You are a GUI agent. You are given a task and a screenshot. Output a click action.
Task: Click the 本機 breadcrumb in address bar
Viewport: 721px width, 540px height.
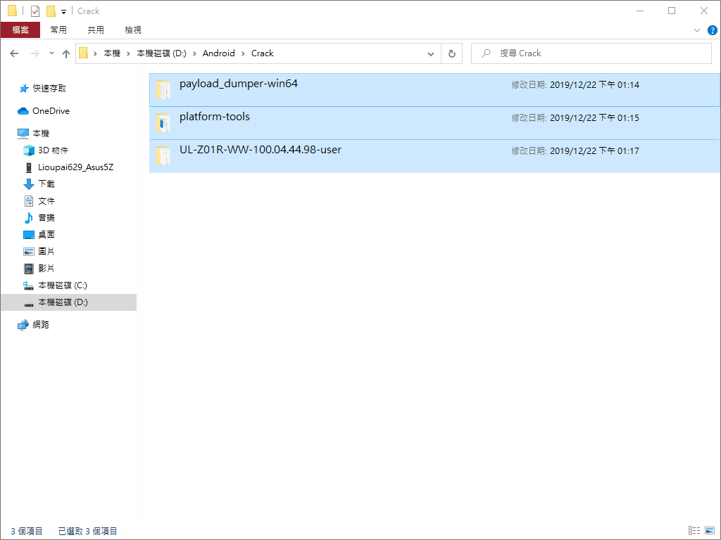coord(112,53)
